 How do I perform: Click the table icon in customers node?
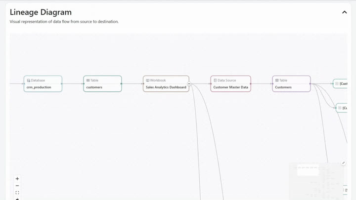click(88, 80)
